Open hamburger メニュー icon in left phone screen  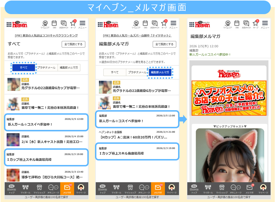(82, 24)
